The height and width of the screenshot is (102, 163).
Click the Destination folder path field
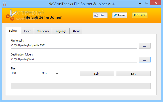(74, 59)
